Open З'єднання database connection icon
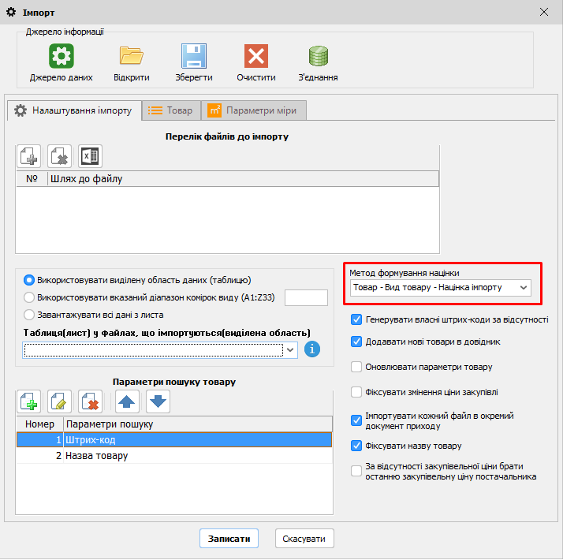Image resolution: width=563 pixels, height=560 pixels. tap(319, 57)
